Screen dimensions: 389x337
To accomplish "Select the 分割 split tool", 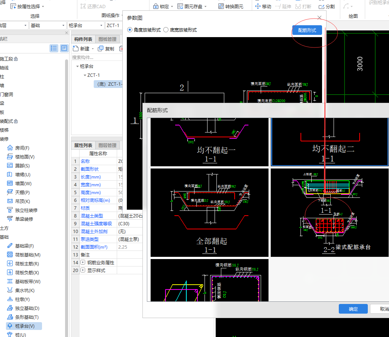I will (327, 6).
